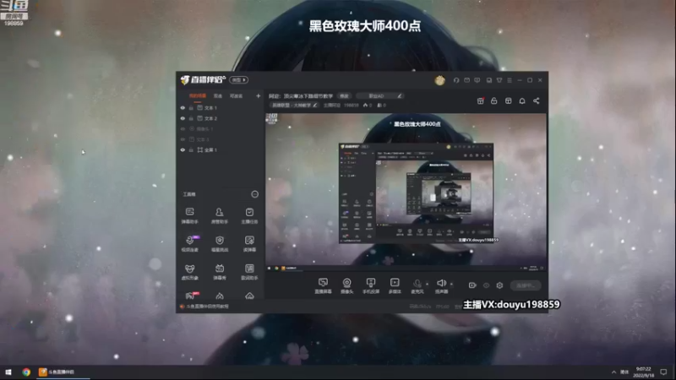The width and height of the screenshot is (676, 380).
Task: Open the 主播任务 tool in toolbox
Action: pyautogui.click(x=249, y=215)
